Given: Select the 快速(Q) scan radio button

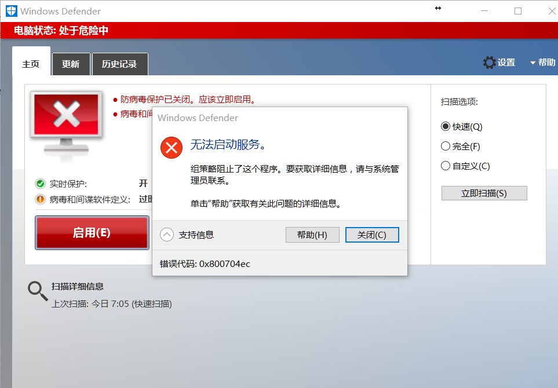Looking at the screenshot, I should tap(446, 126).
